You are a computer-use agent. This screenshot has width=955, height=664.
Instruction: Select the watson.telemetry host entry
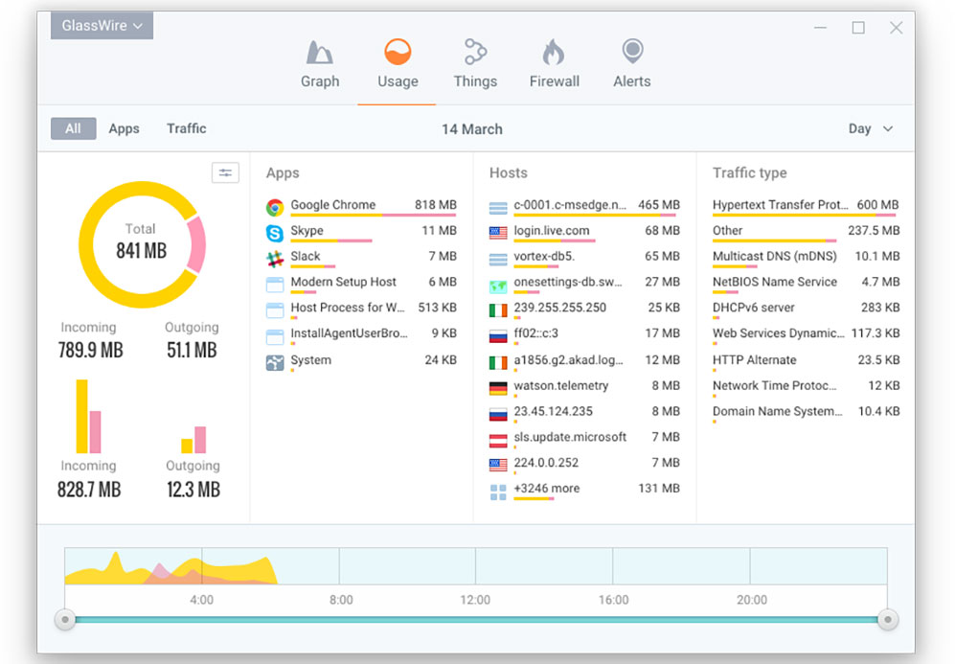click(x=584, y=387)
